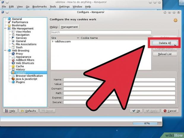Image resolution: width=184 pixels, height=138 pixels.
Task: Open the History settings icon
Action: pos(13,69)
